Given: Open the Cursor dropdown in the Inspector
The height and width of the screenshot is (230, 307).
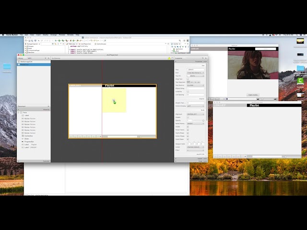Looking at the screenshot, I should click(195, 147).
